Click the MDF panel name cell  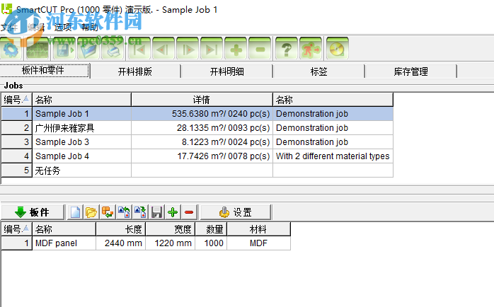coord(64,243)
